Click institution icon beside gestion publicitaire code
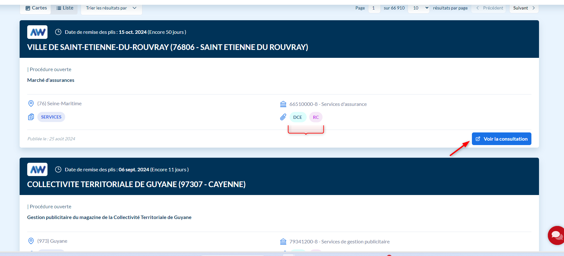Screen dimensions: 564x256 coord(283,242)
